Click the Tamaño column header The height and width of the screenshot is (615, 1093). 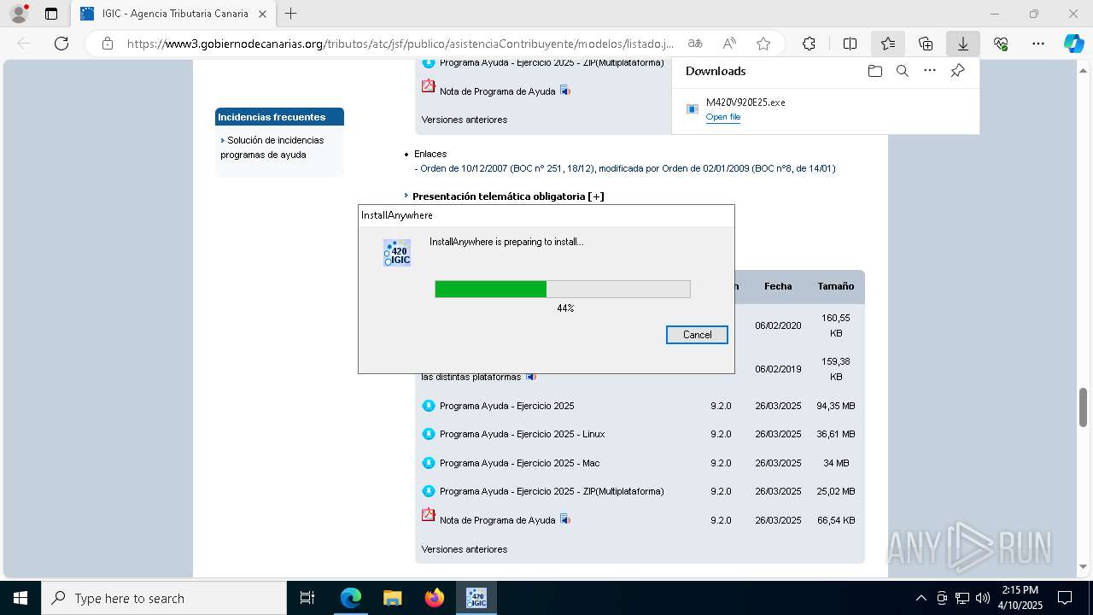[835, 286]
